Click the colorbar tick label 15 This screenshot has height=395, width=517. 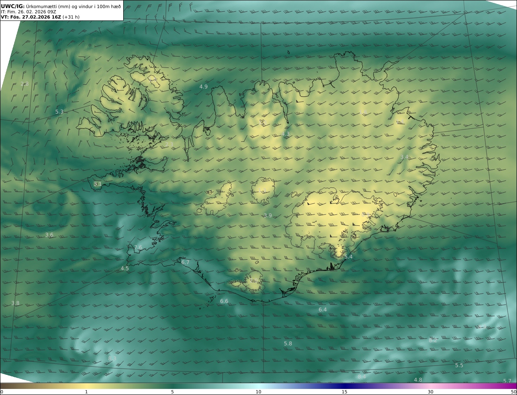[345, 392]
